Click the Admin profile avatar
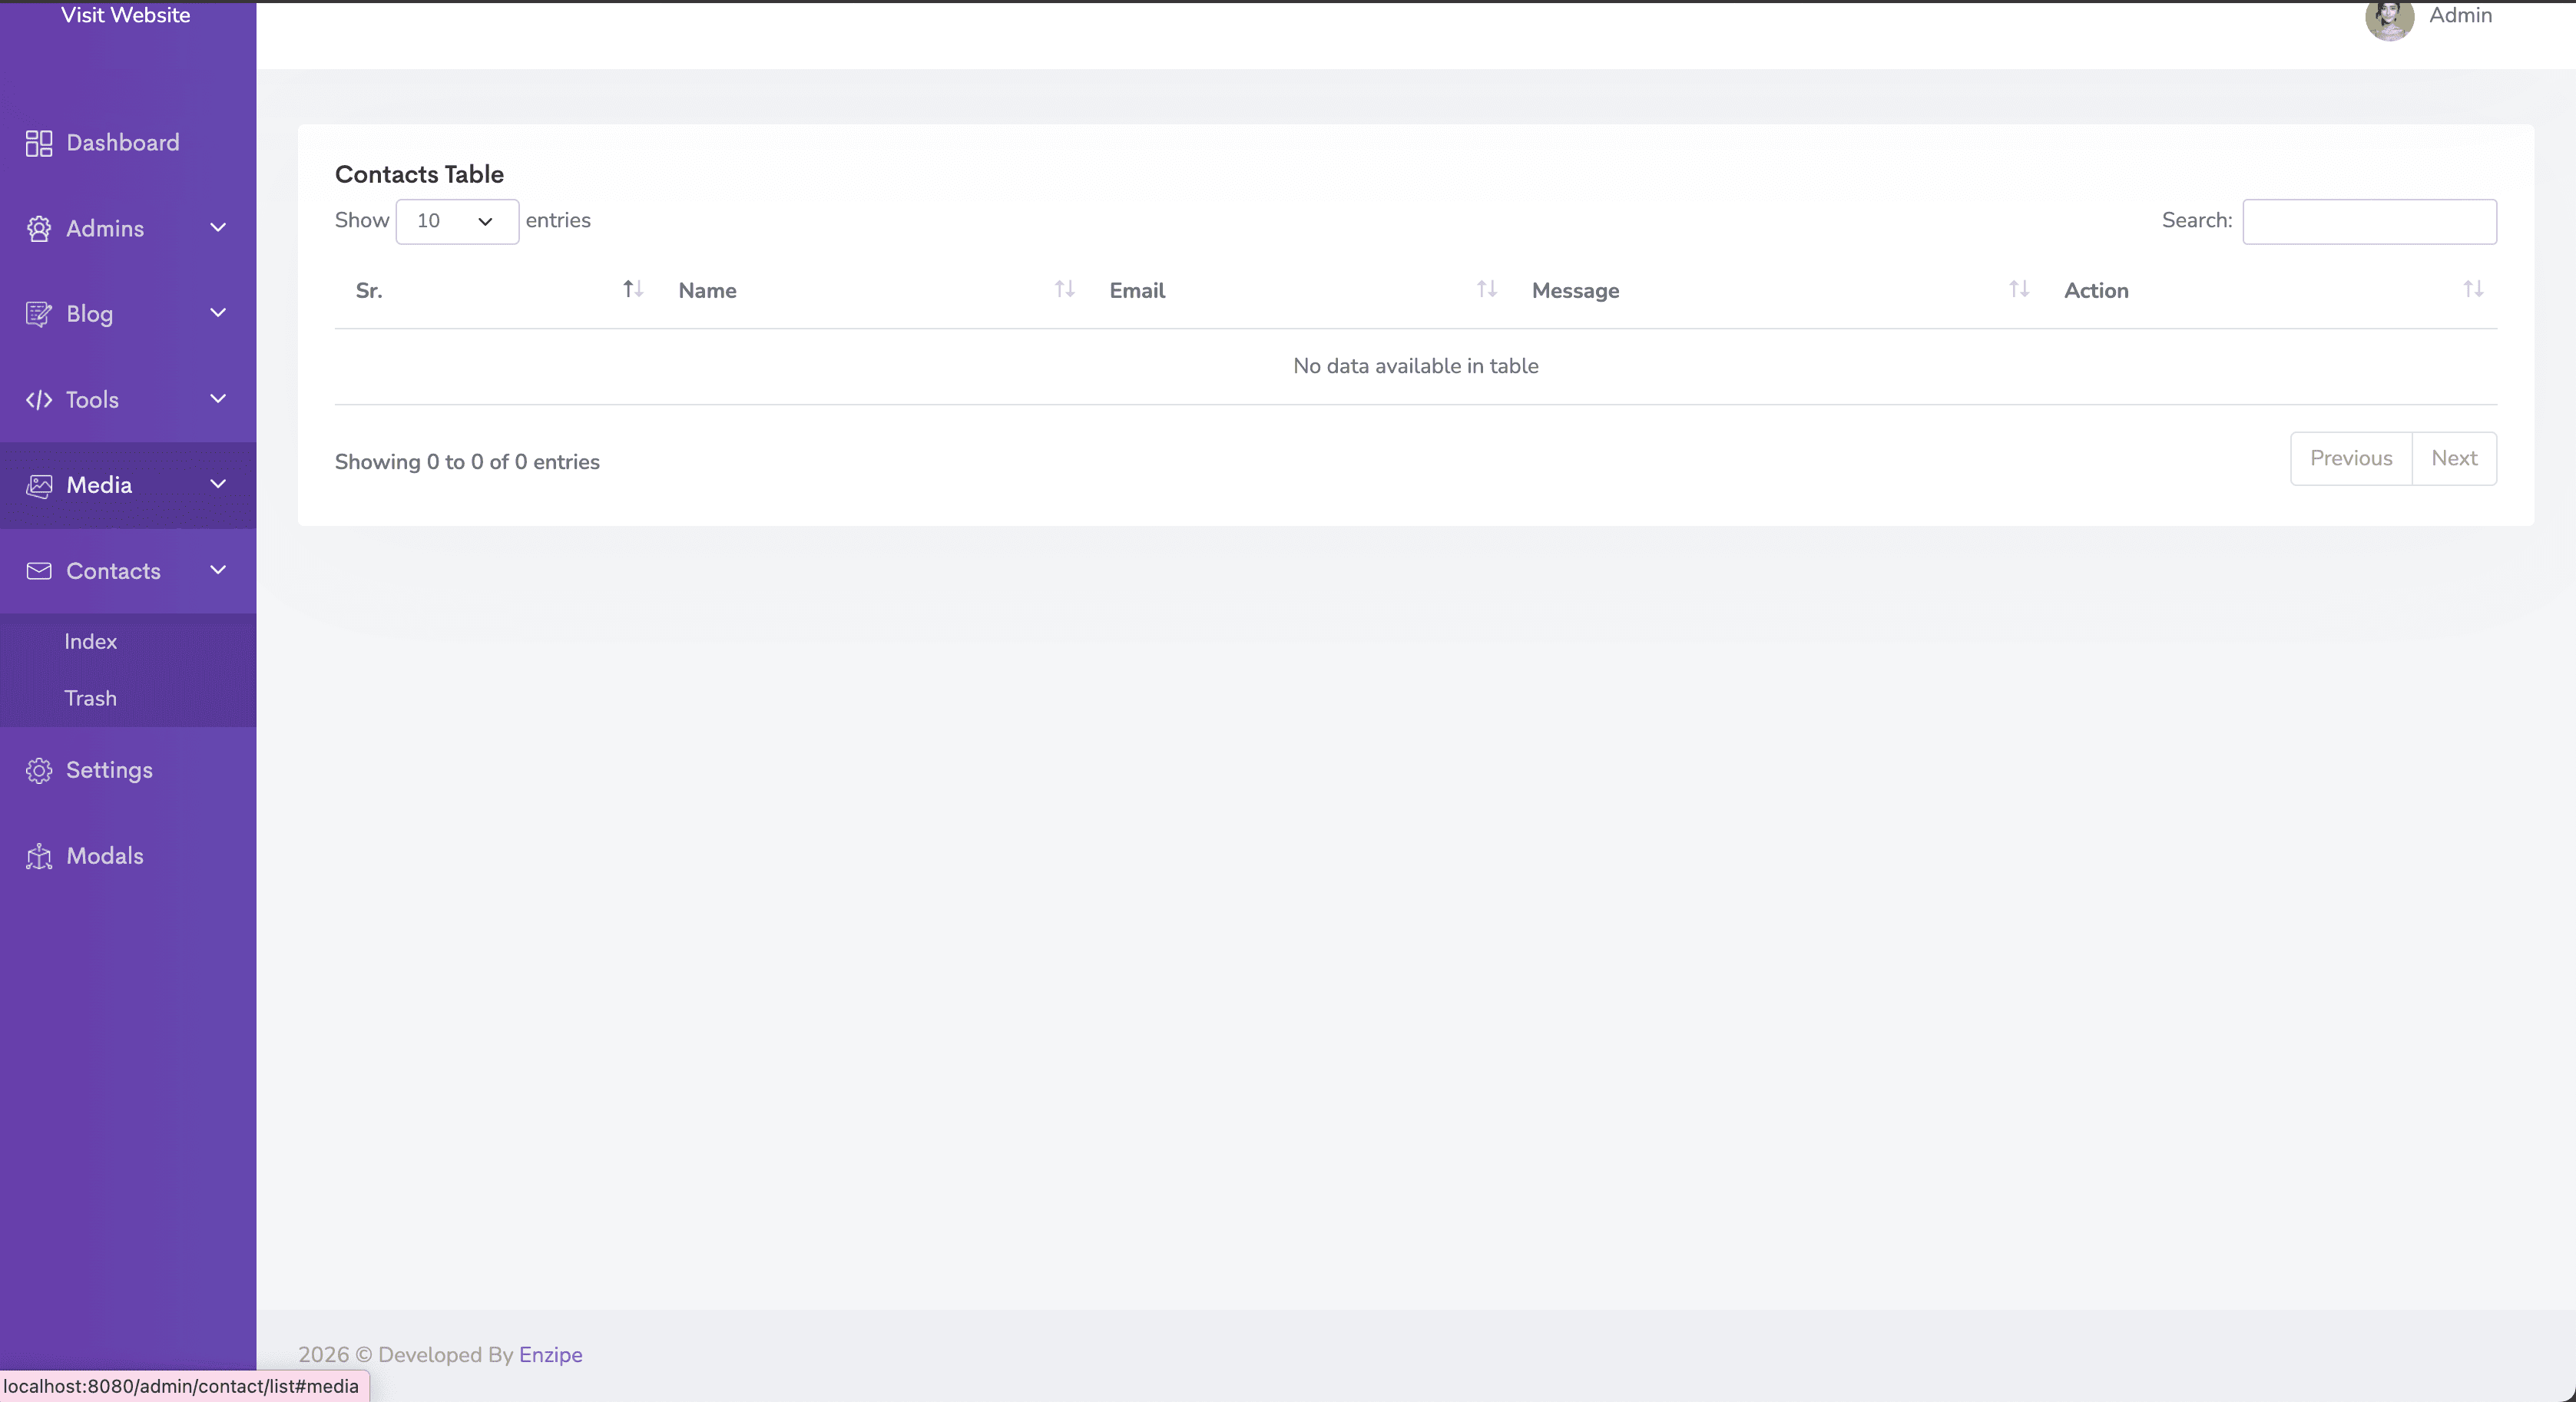Viewport: 2576px width, 1402px height. coord(2390,18)
